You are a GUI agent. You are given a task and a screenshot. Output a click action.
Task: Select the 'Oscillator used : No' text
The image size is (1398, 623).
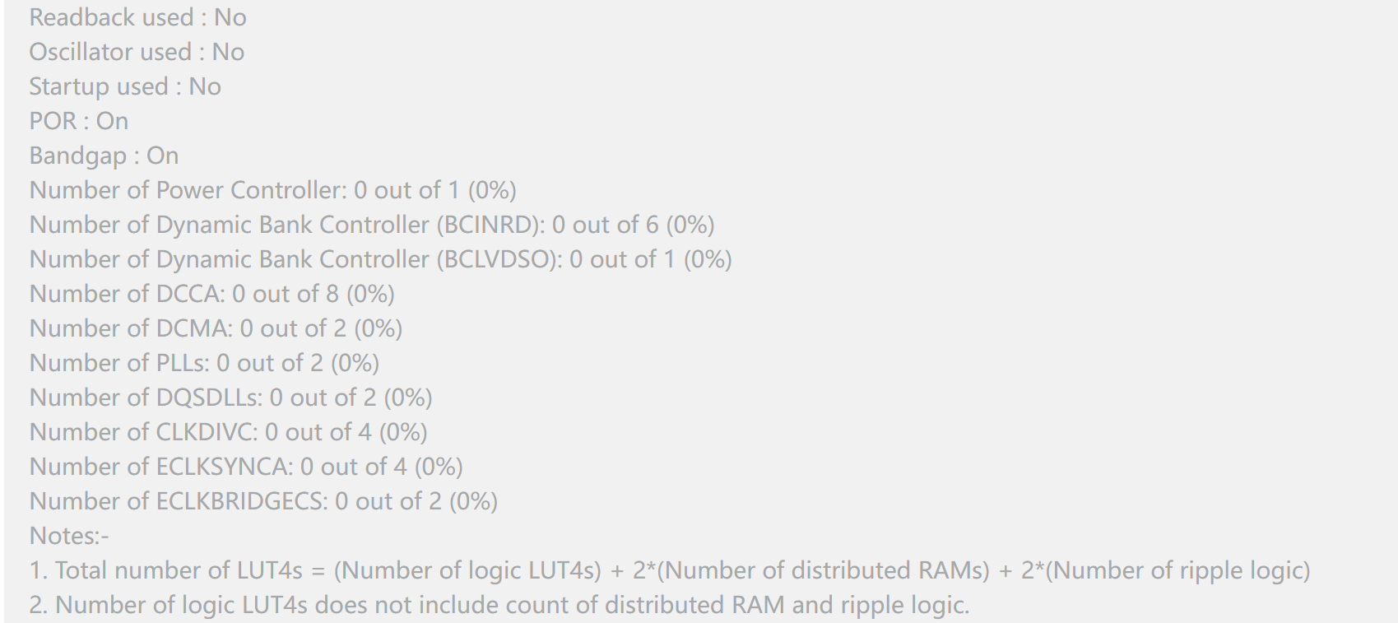137,52
